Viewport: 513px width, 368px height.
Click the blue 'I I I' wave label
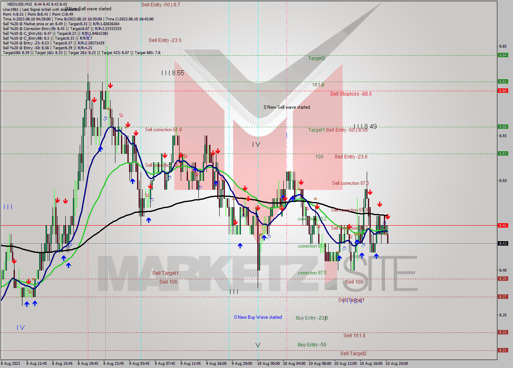8,207
